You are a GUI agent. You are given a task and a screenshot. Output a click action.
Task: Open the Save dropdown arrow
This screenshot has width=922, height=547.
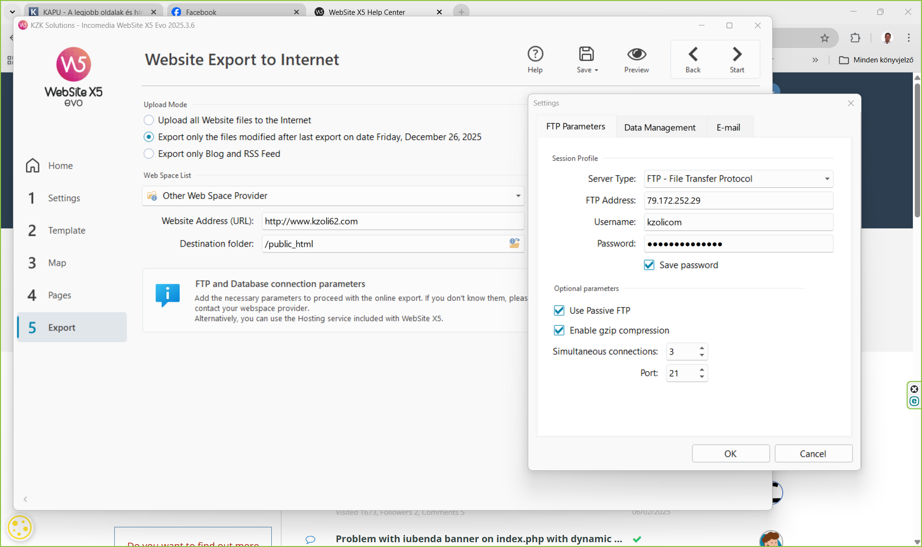tap(596, 70)
